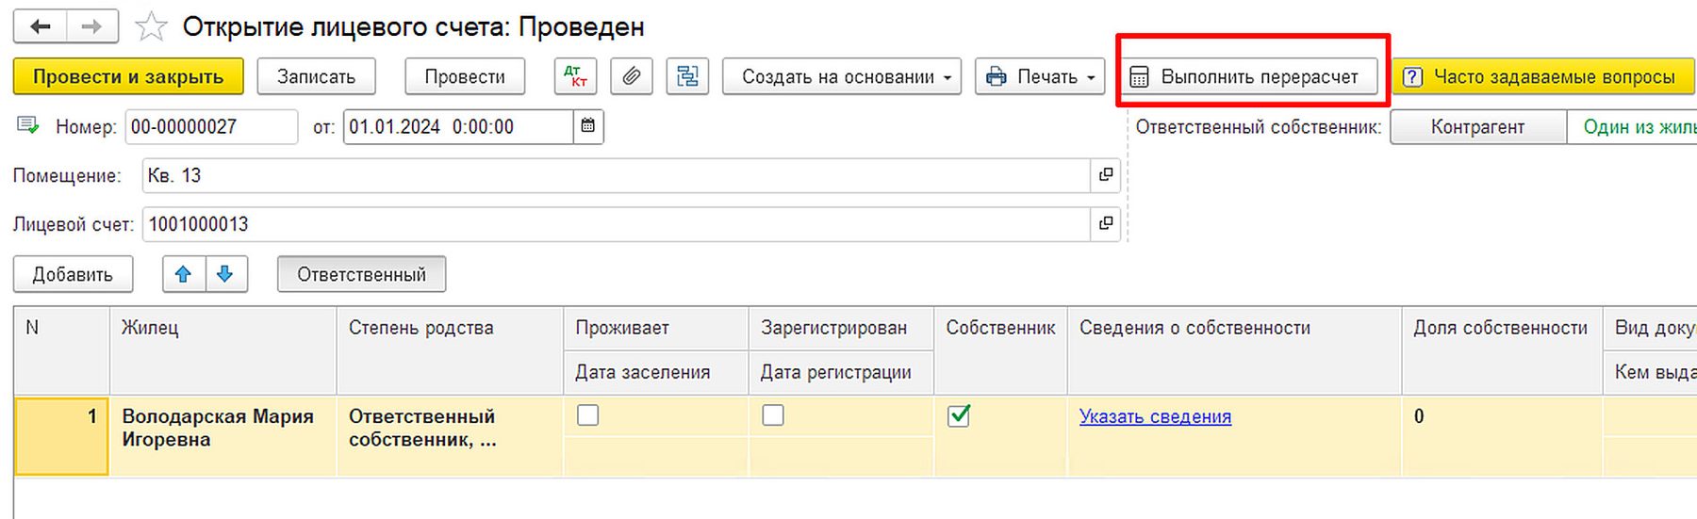Image resolution: width=1697 pixels, height=519 pixels.
Task: Select row number 1 cell
Action: point(62,435)
